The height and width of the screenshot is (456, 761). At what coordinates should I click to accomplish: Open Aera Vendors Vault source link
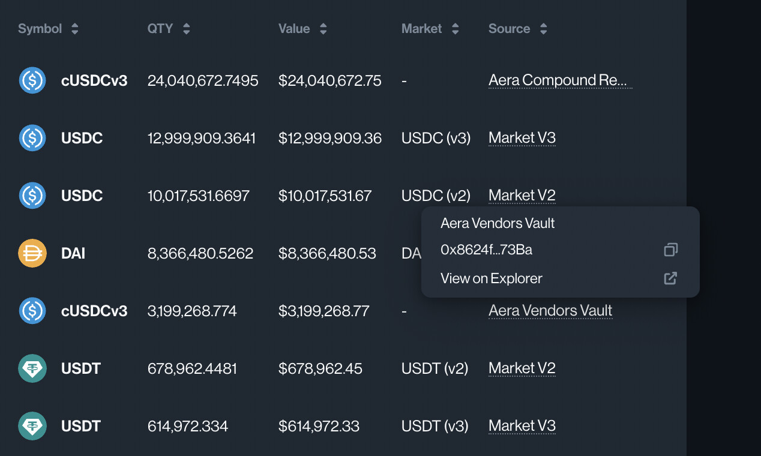point(550,311)
